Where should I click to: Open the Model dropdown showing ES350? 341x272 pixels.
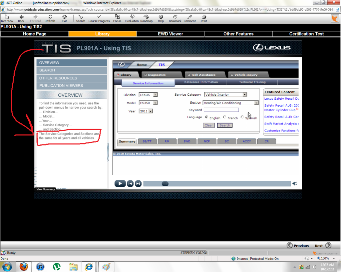155,103
